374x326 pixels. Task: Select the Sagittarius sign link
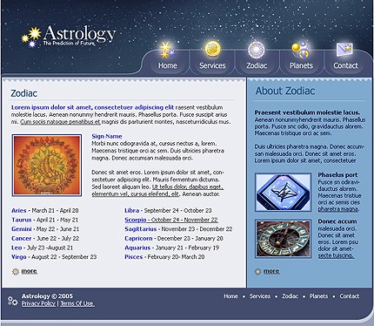click(141, 229)
